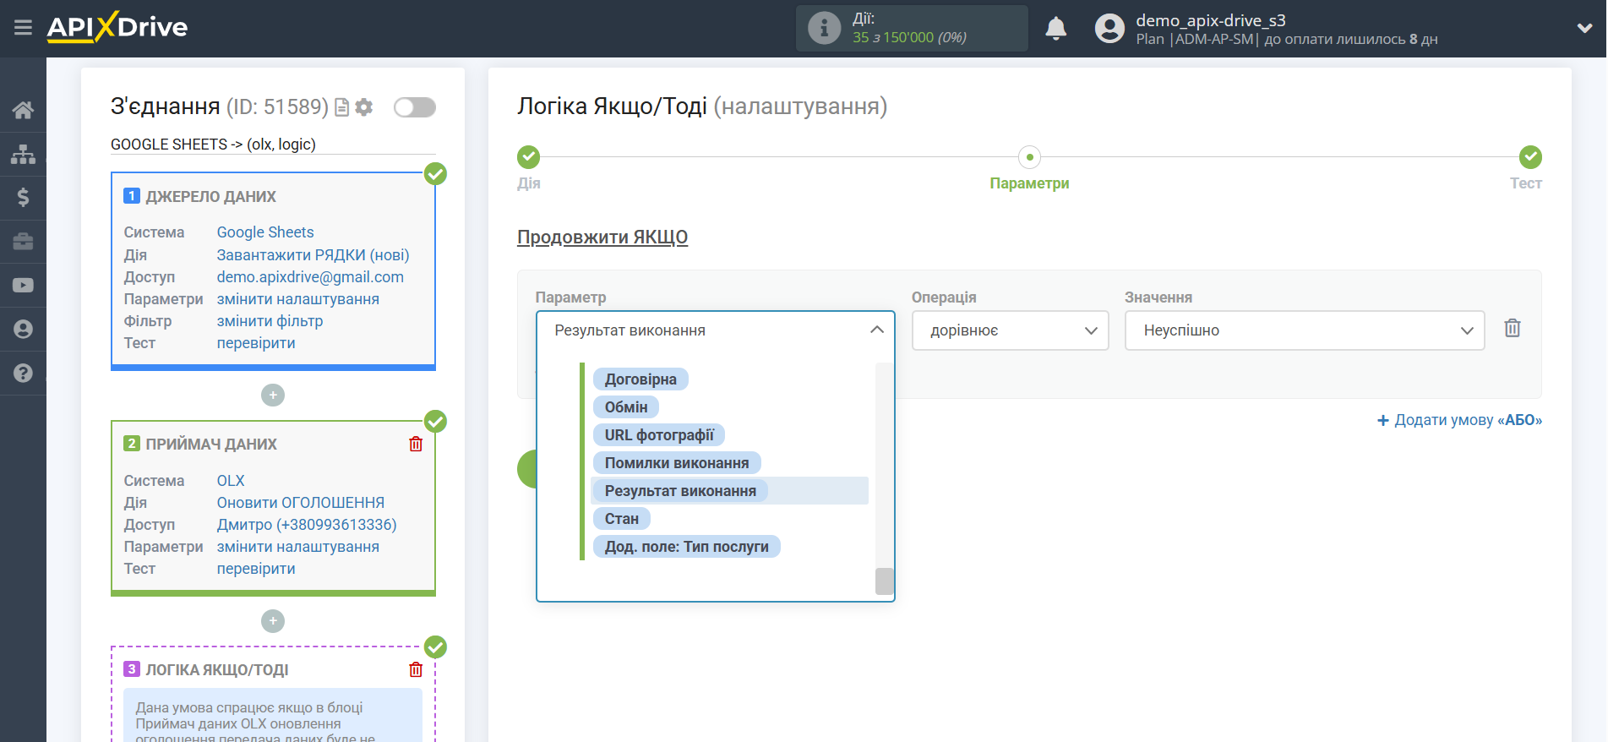Open profile icon in sidebar

tap(23, 330)
